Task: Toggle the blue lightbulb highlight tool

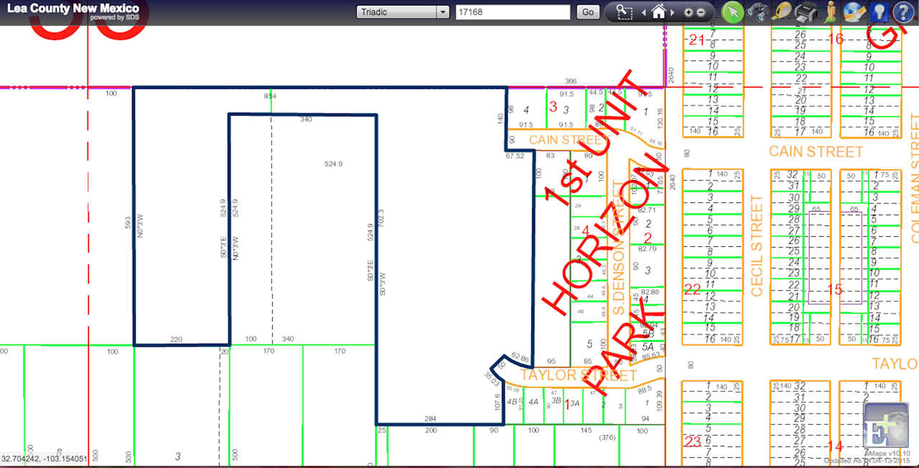Action: coord(880,12)
